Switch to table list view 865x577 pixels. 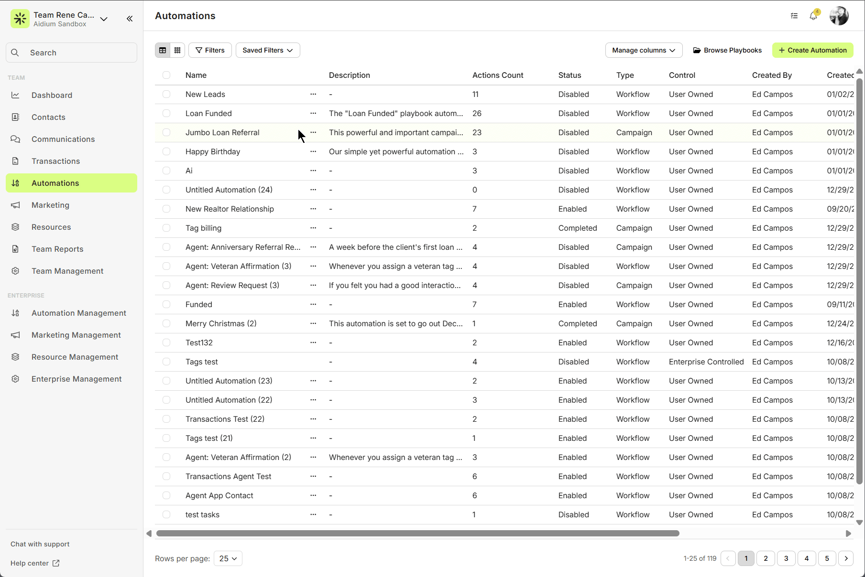163,50
